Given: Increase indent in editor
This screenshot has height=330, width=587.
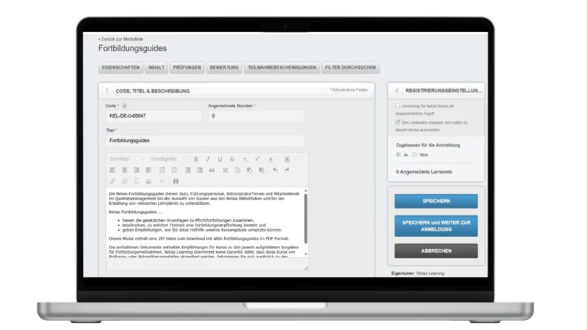Looking at the screenshot, I should tap(199, 170).
